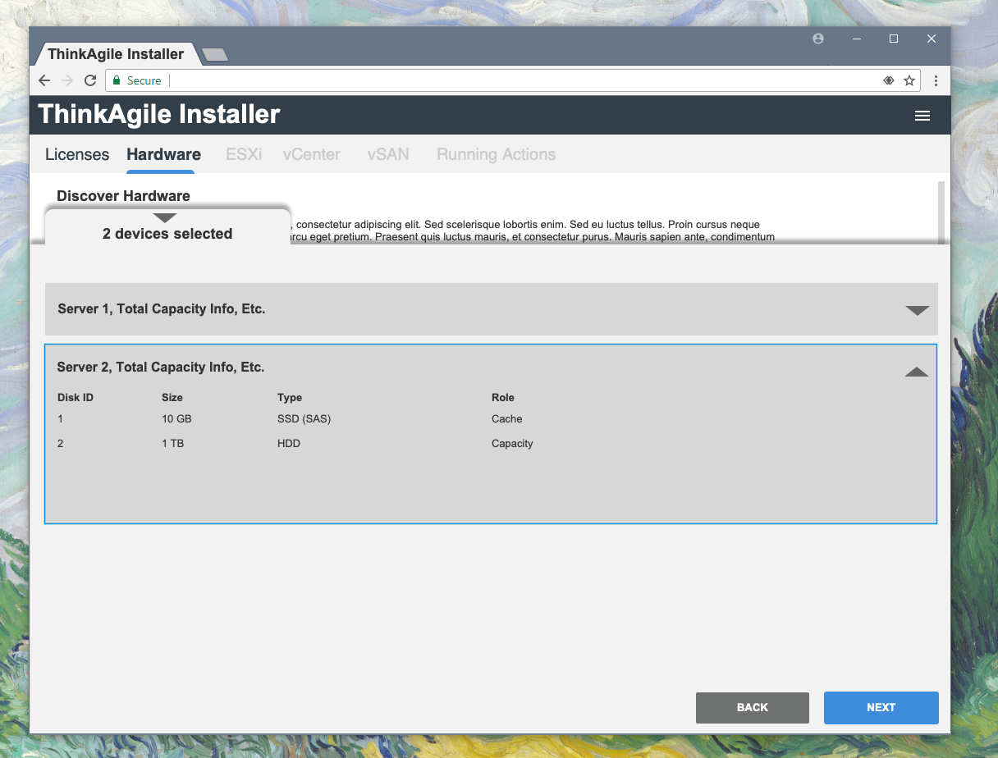
Task: Click into the browser address field
Action: 517,80
